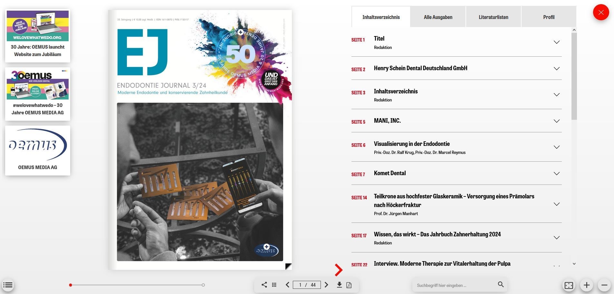
Task: Zoom in with the plus button
Action: click(x=587, y=285)
